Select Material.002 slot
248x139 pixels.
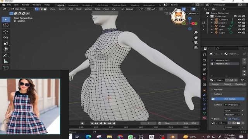click(225, 60)
